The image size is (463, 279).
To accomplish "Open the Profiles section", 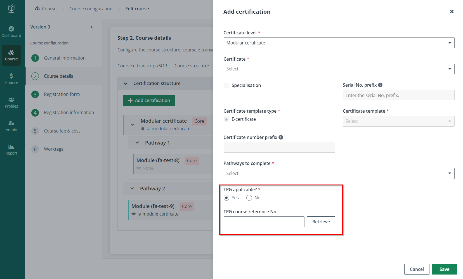I will coord(11,103).
